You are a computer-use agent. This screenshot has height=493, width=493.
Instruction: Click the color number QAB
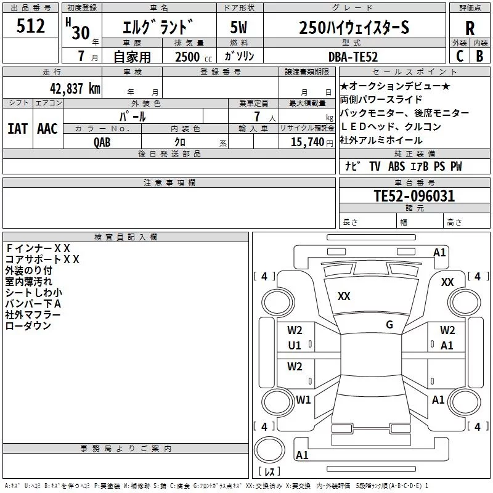point(102,142)
